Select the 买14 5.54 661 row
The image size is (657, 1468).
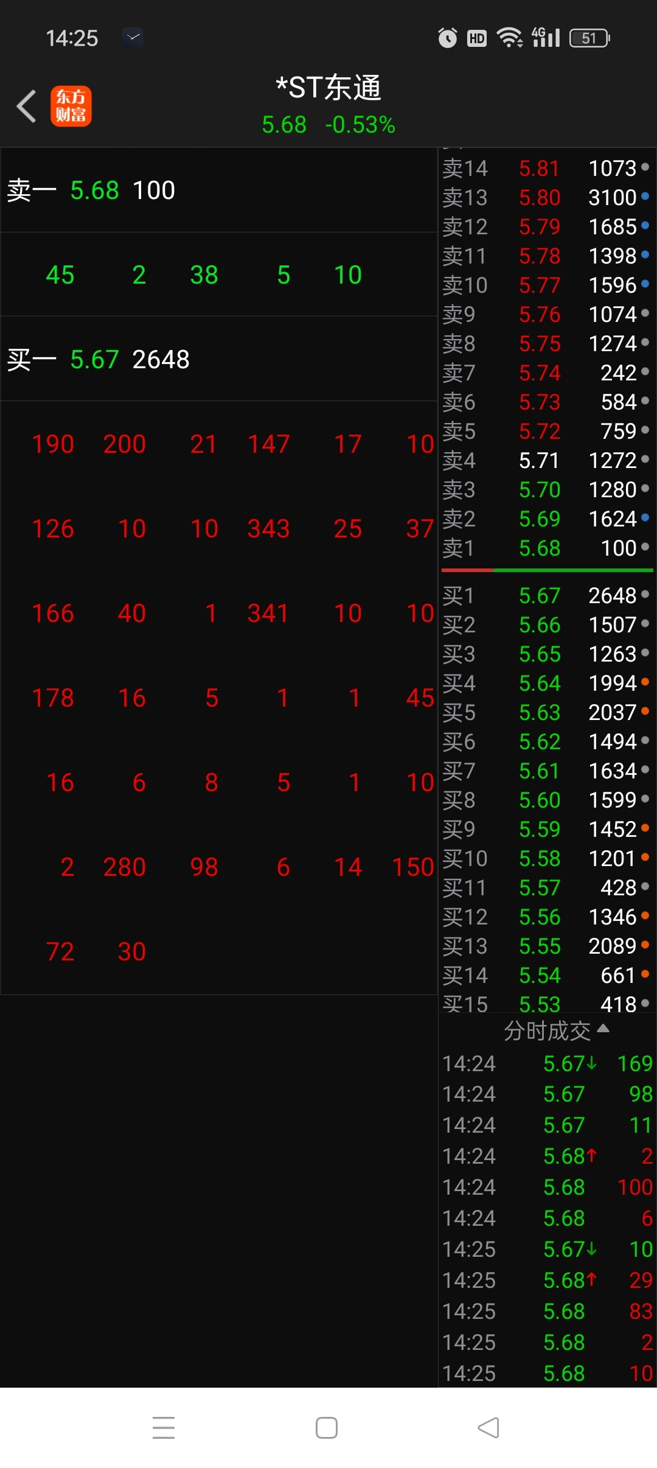546,975
